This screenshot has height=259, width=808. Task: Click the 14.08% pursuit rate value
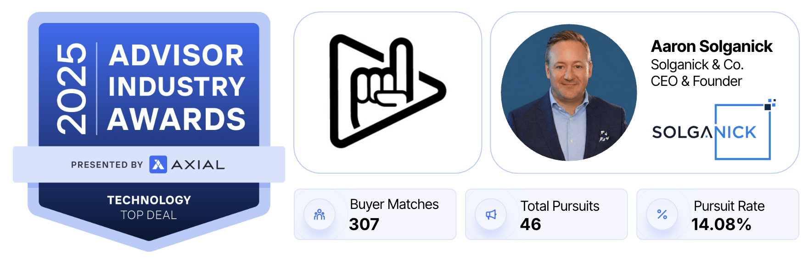click(721, 224)
